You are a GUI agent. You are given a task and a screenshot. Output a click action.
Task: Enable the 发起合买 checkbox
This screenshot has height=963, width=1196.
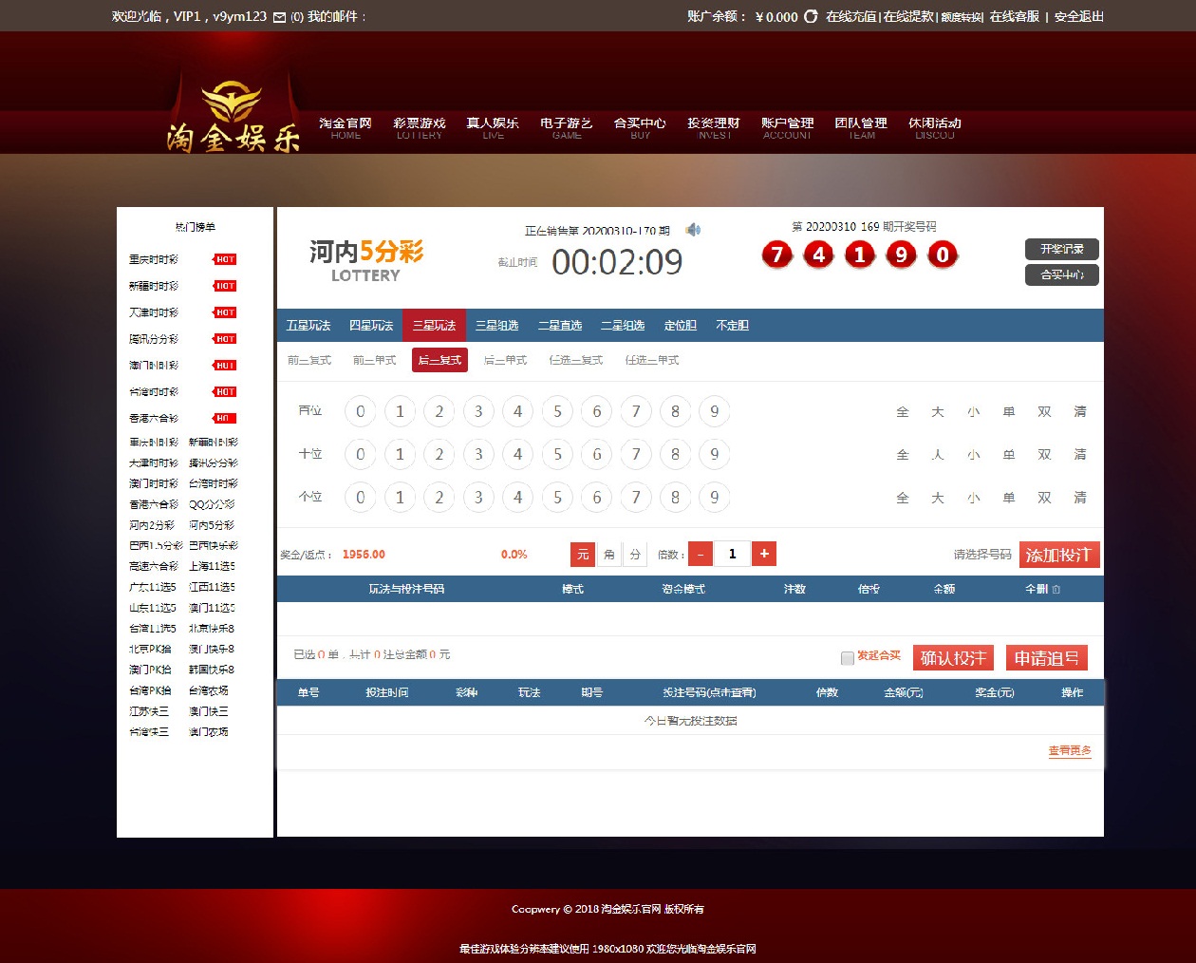(x=847, y=658)
